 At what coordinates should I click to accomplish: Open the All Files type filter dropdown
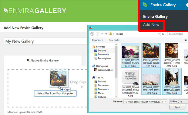click(179, 101)
